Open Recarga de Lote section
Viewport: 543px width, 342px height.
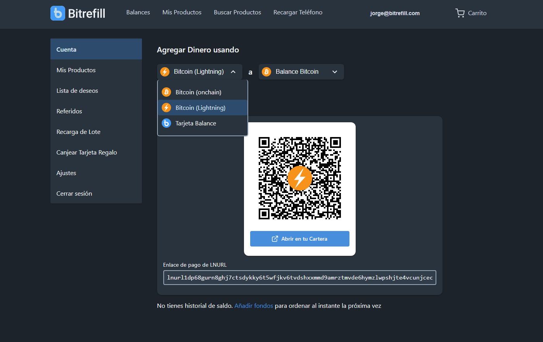point(96,132)
